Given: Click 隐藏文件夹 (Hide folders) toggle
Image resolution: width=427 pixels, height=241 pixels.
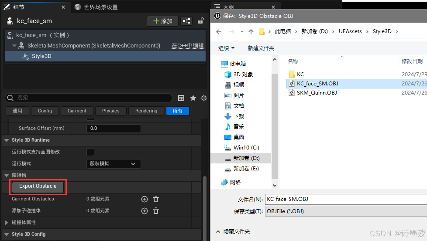Looking at the screenshot, I should (233, 231).
